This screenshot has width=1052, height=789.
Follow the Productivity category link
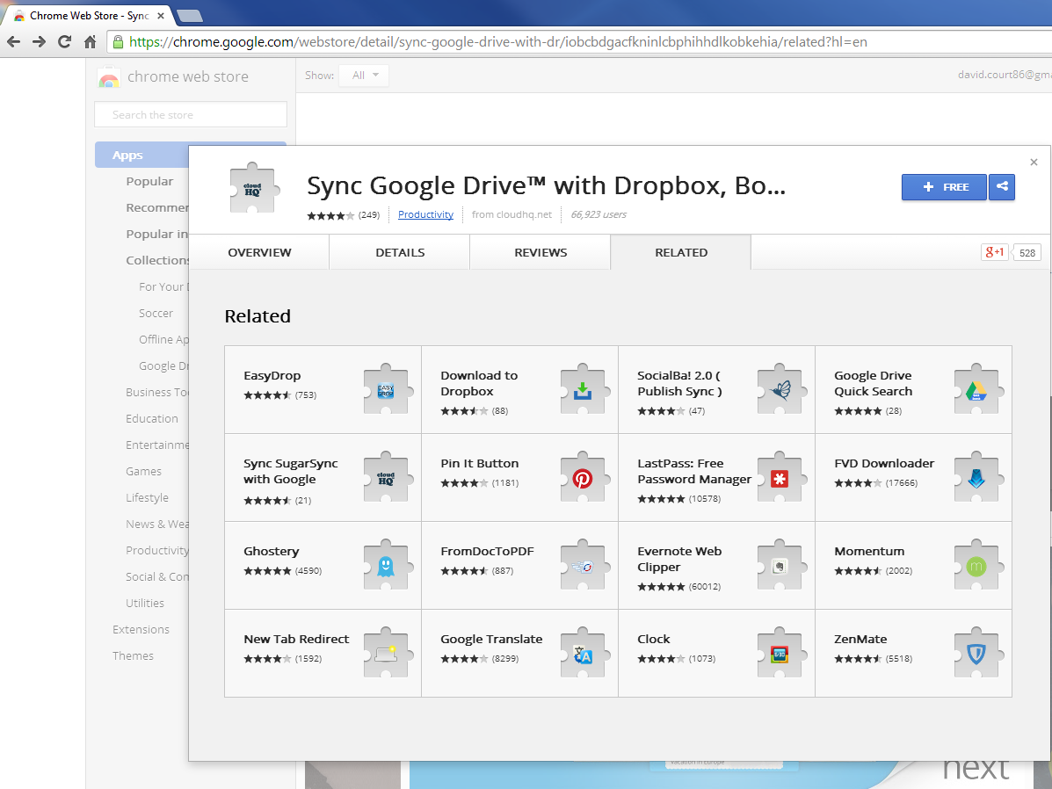coord(425,214)
